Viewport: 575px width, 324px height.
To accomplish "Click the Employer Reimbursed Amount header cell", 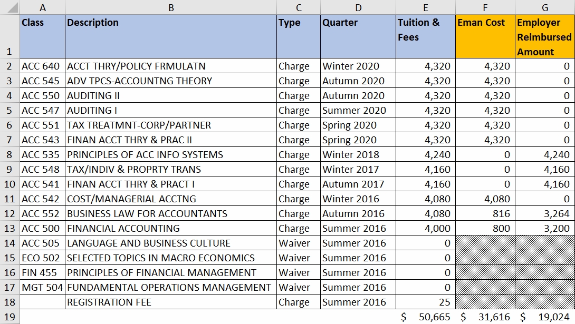I will pyautogui.click(x=544, y=37).
